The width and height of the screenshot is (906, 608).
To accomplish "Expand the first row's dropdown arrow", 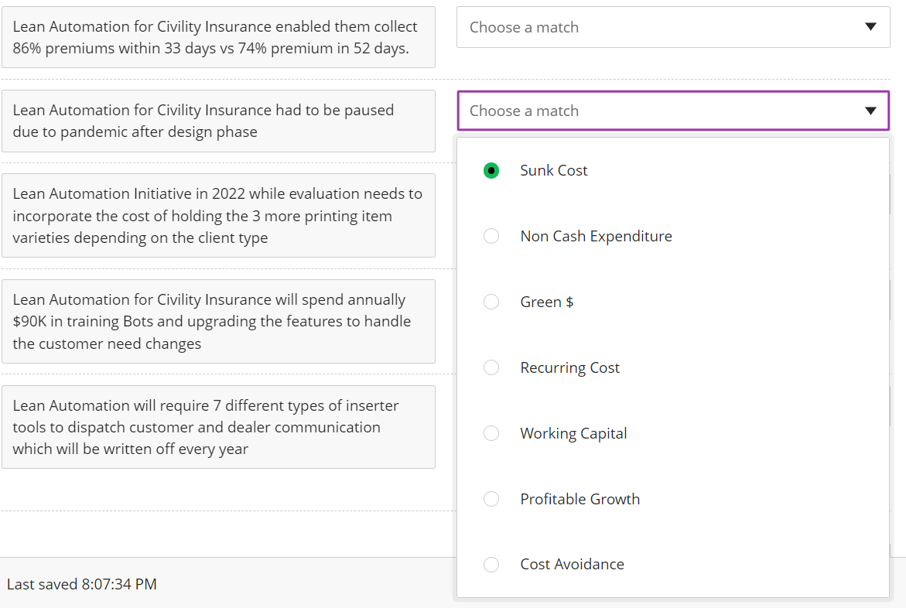I will [870, 27].
